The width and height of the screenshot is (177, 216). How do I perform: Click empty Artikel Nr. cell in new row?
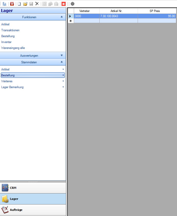coord(119,21)
